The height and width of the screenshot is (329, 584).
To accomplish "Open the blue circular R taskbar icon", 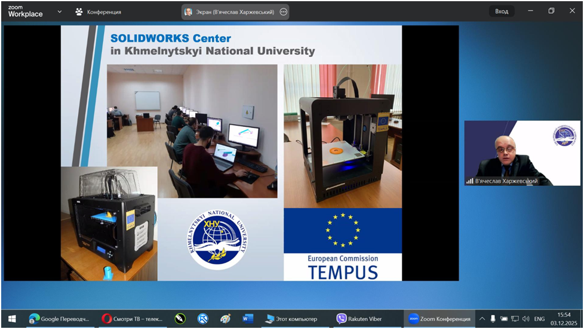I will coord(202,319).
